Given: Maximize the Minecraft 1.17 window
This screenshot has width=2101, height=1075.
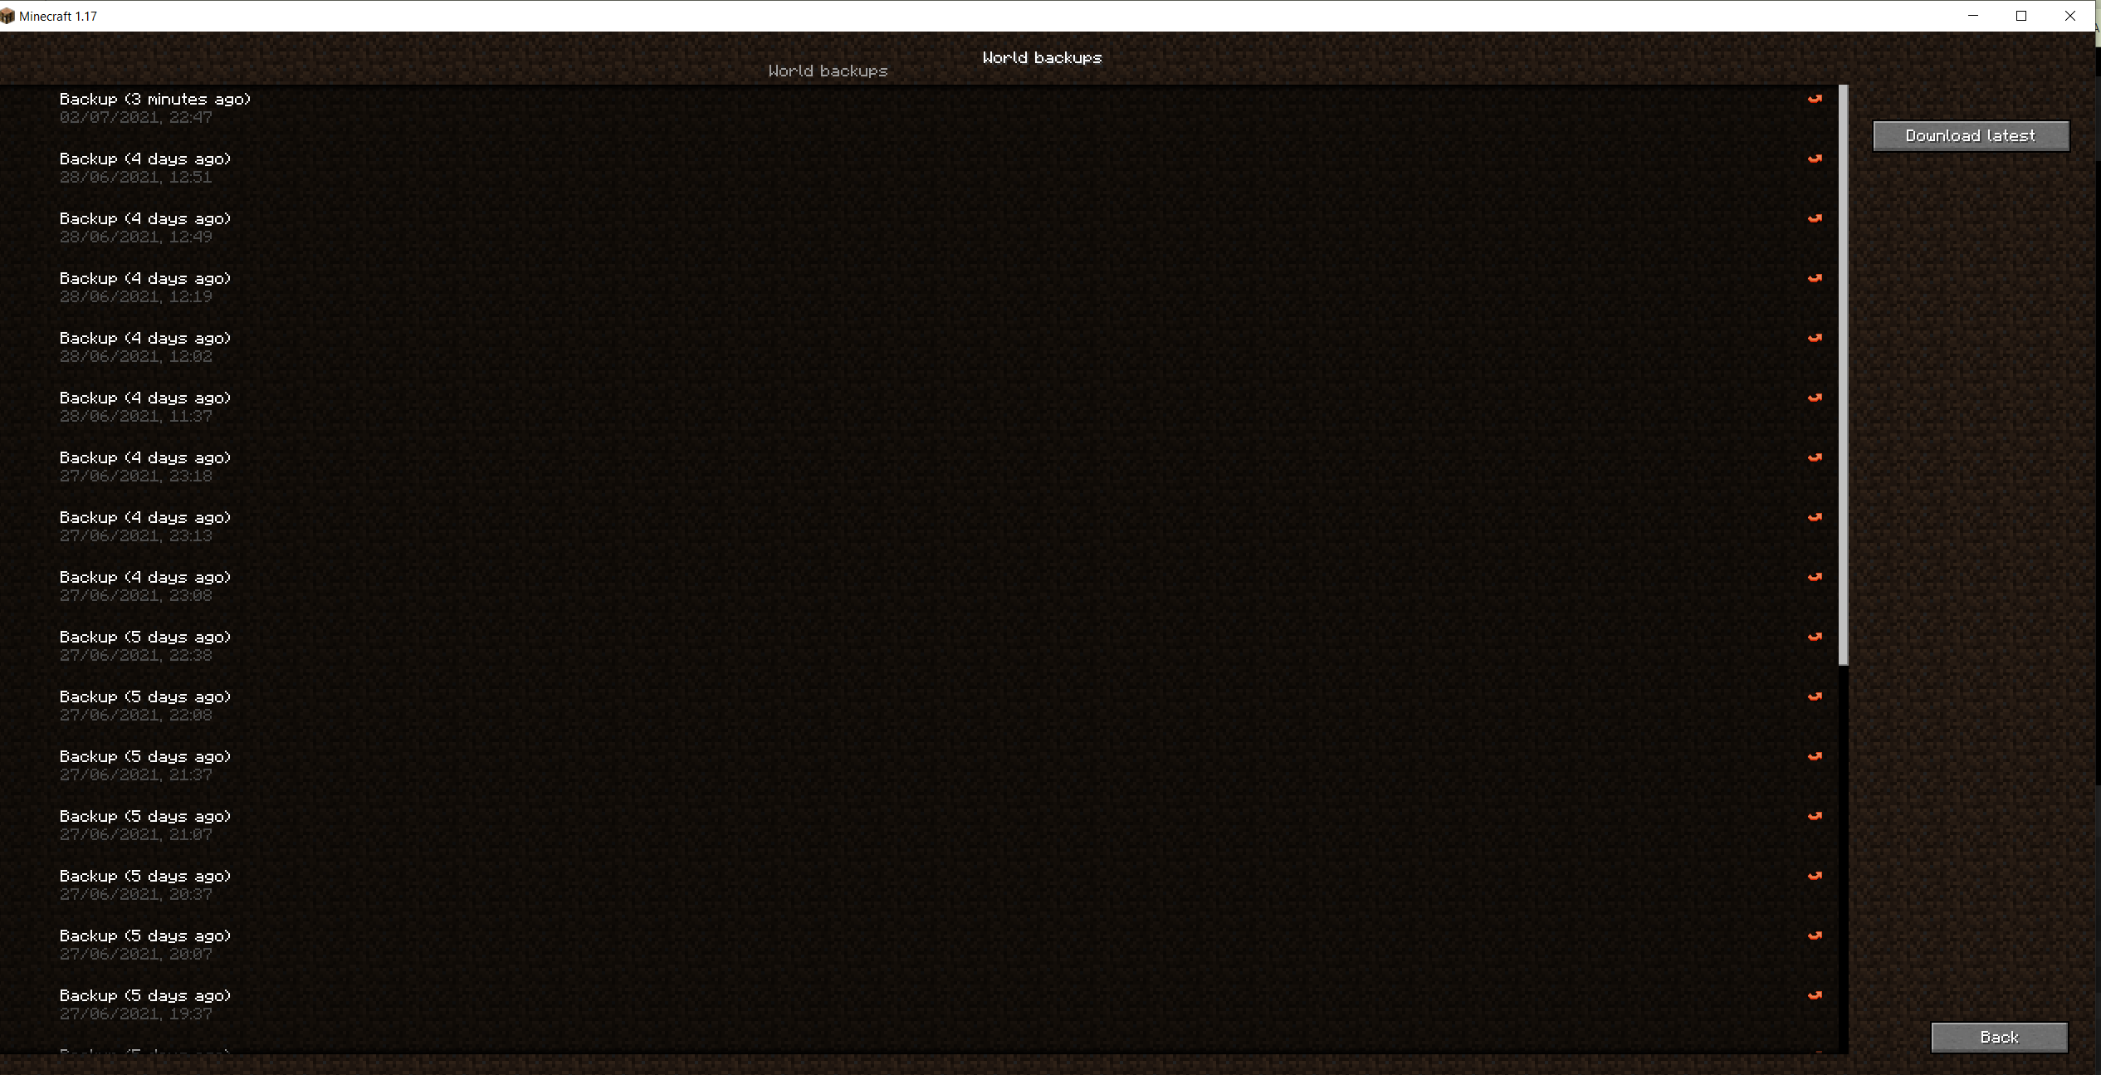Looking at the screenshot, I should tap(2021, 16).
